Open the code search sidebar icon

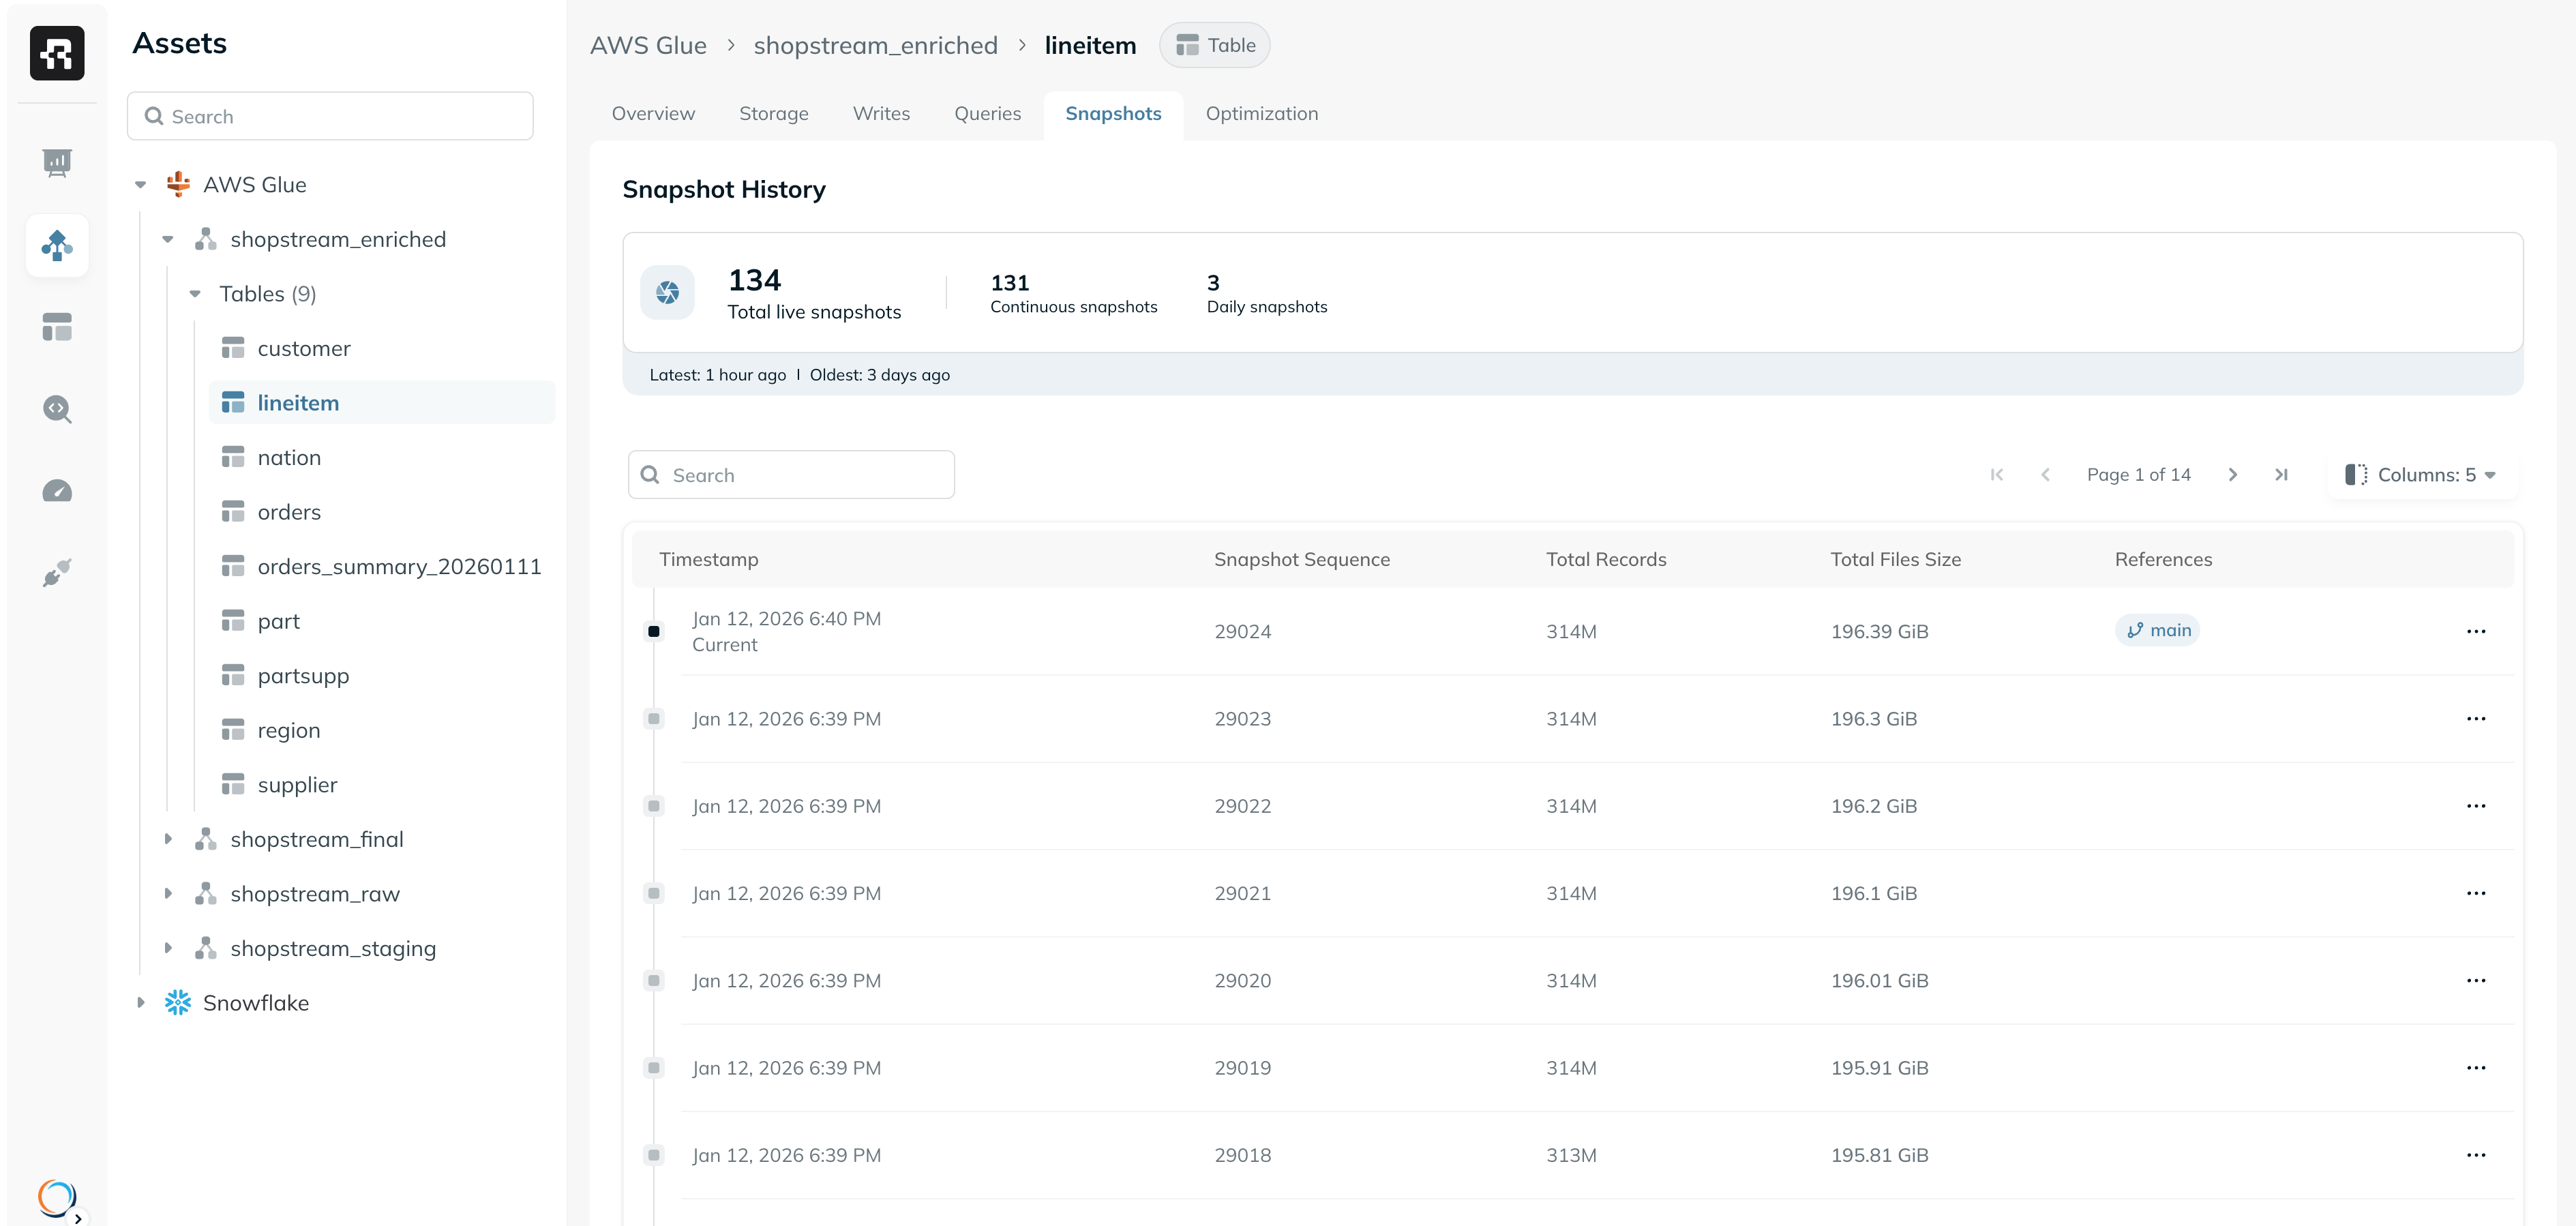click(57, 409)
